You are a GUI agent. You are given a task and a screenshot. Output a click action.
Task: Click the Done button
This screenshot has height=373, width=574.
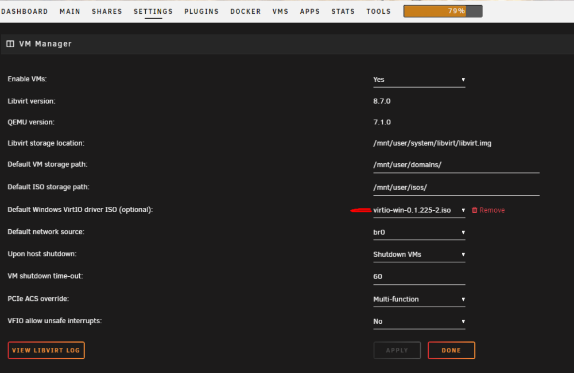[451, 350]
